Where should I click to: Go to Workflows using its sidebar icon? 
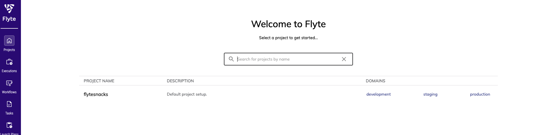(x=9, y=83)
